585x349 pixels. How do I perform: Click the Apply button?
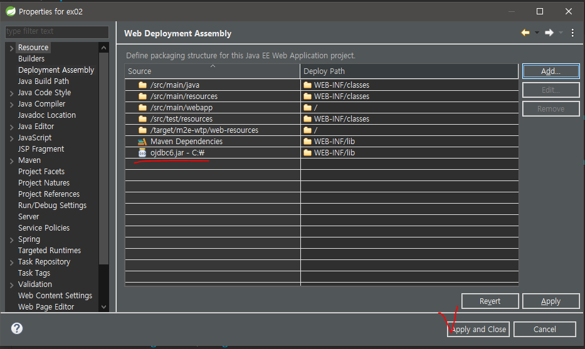(x=551, y=301)
